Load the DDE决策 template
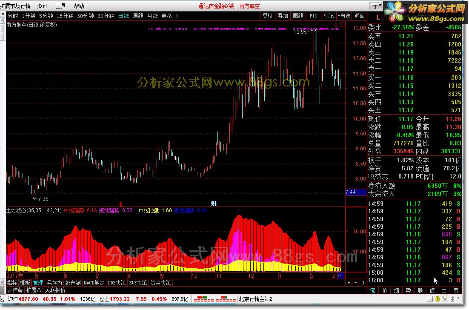This screenshot has width=469, height=310. pos(117,283)
